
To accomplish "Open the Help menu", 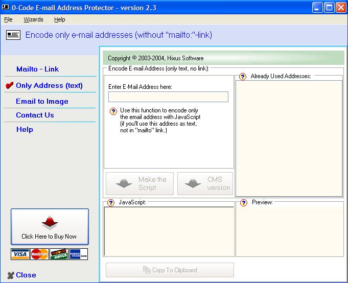I will (x=59, y=19).
